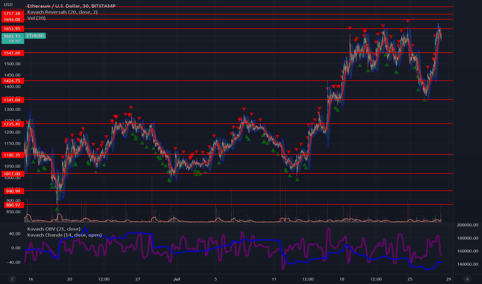Click the current price label 1622.15

[12, 38]
